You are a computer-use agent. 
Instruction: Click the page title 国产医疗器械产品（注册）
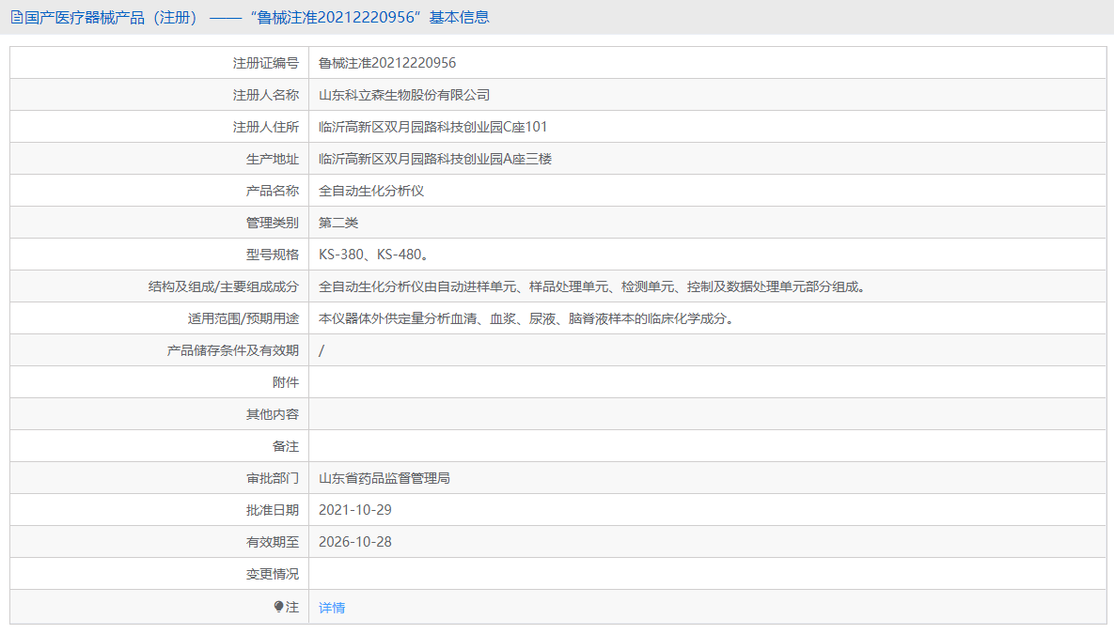coord(111,18)
